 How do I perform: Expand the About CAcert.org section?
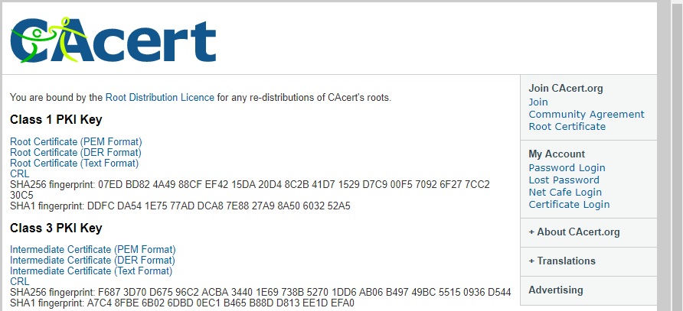574,232
